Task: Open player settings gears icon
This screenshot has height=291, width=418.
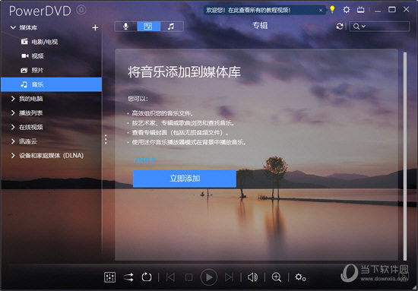Action: point(300,277)
